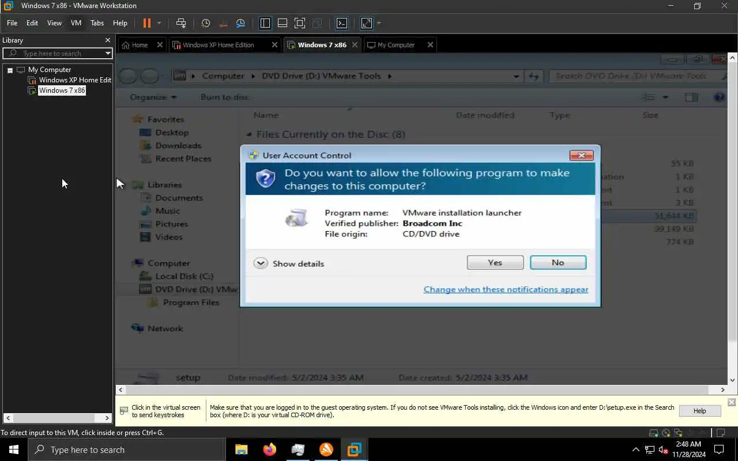
Task: Open the File menu
Action: [x=12, y=23]
